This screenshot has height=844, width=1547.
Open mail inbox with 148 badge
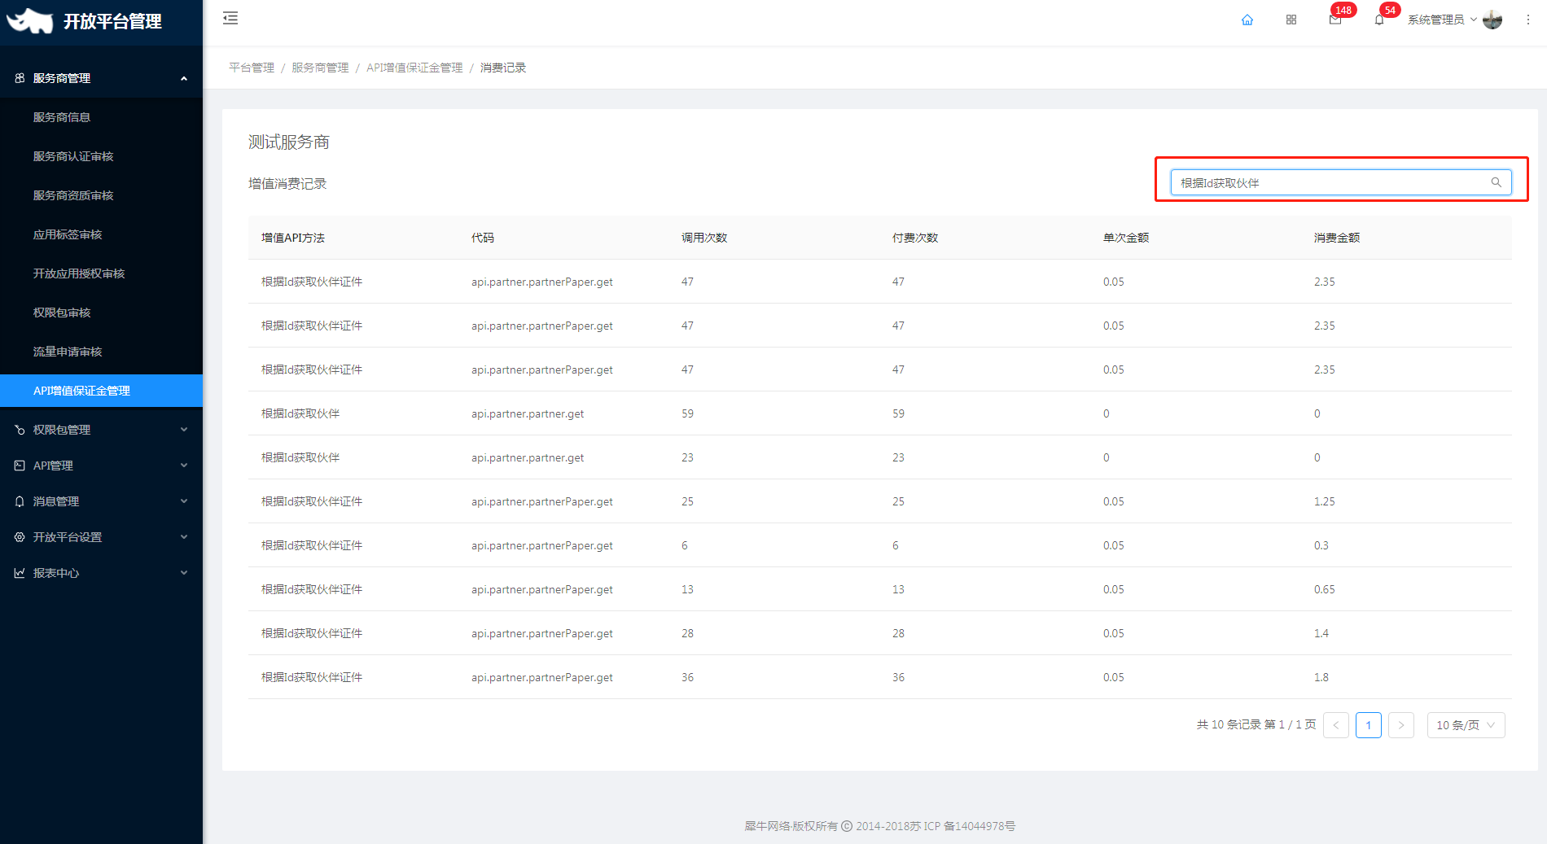coord(1335,20)
